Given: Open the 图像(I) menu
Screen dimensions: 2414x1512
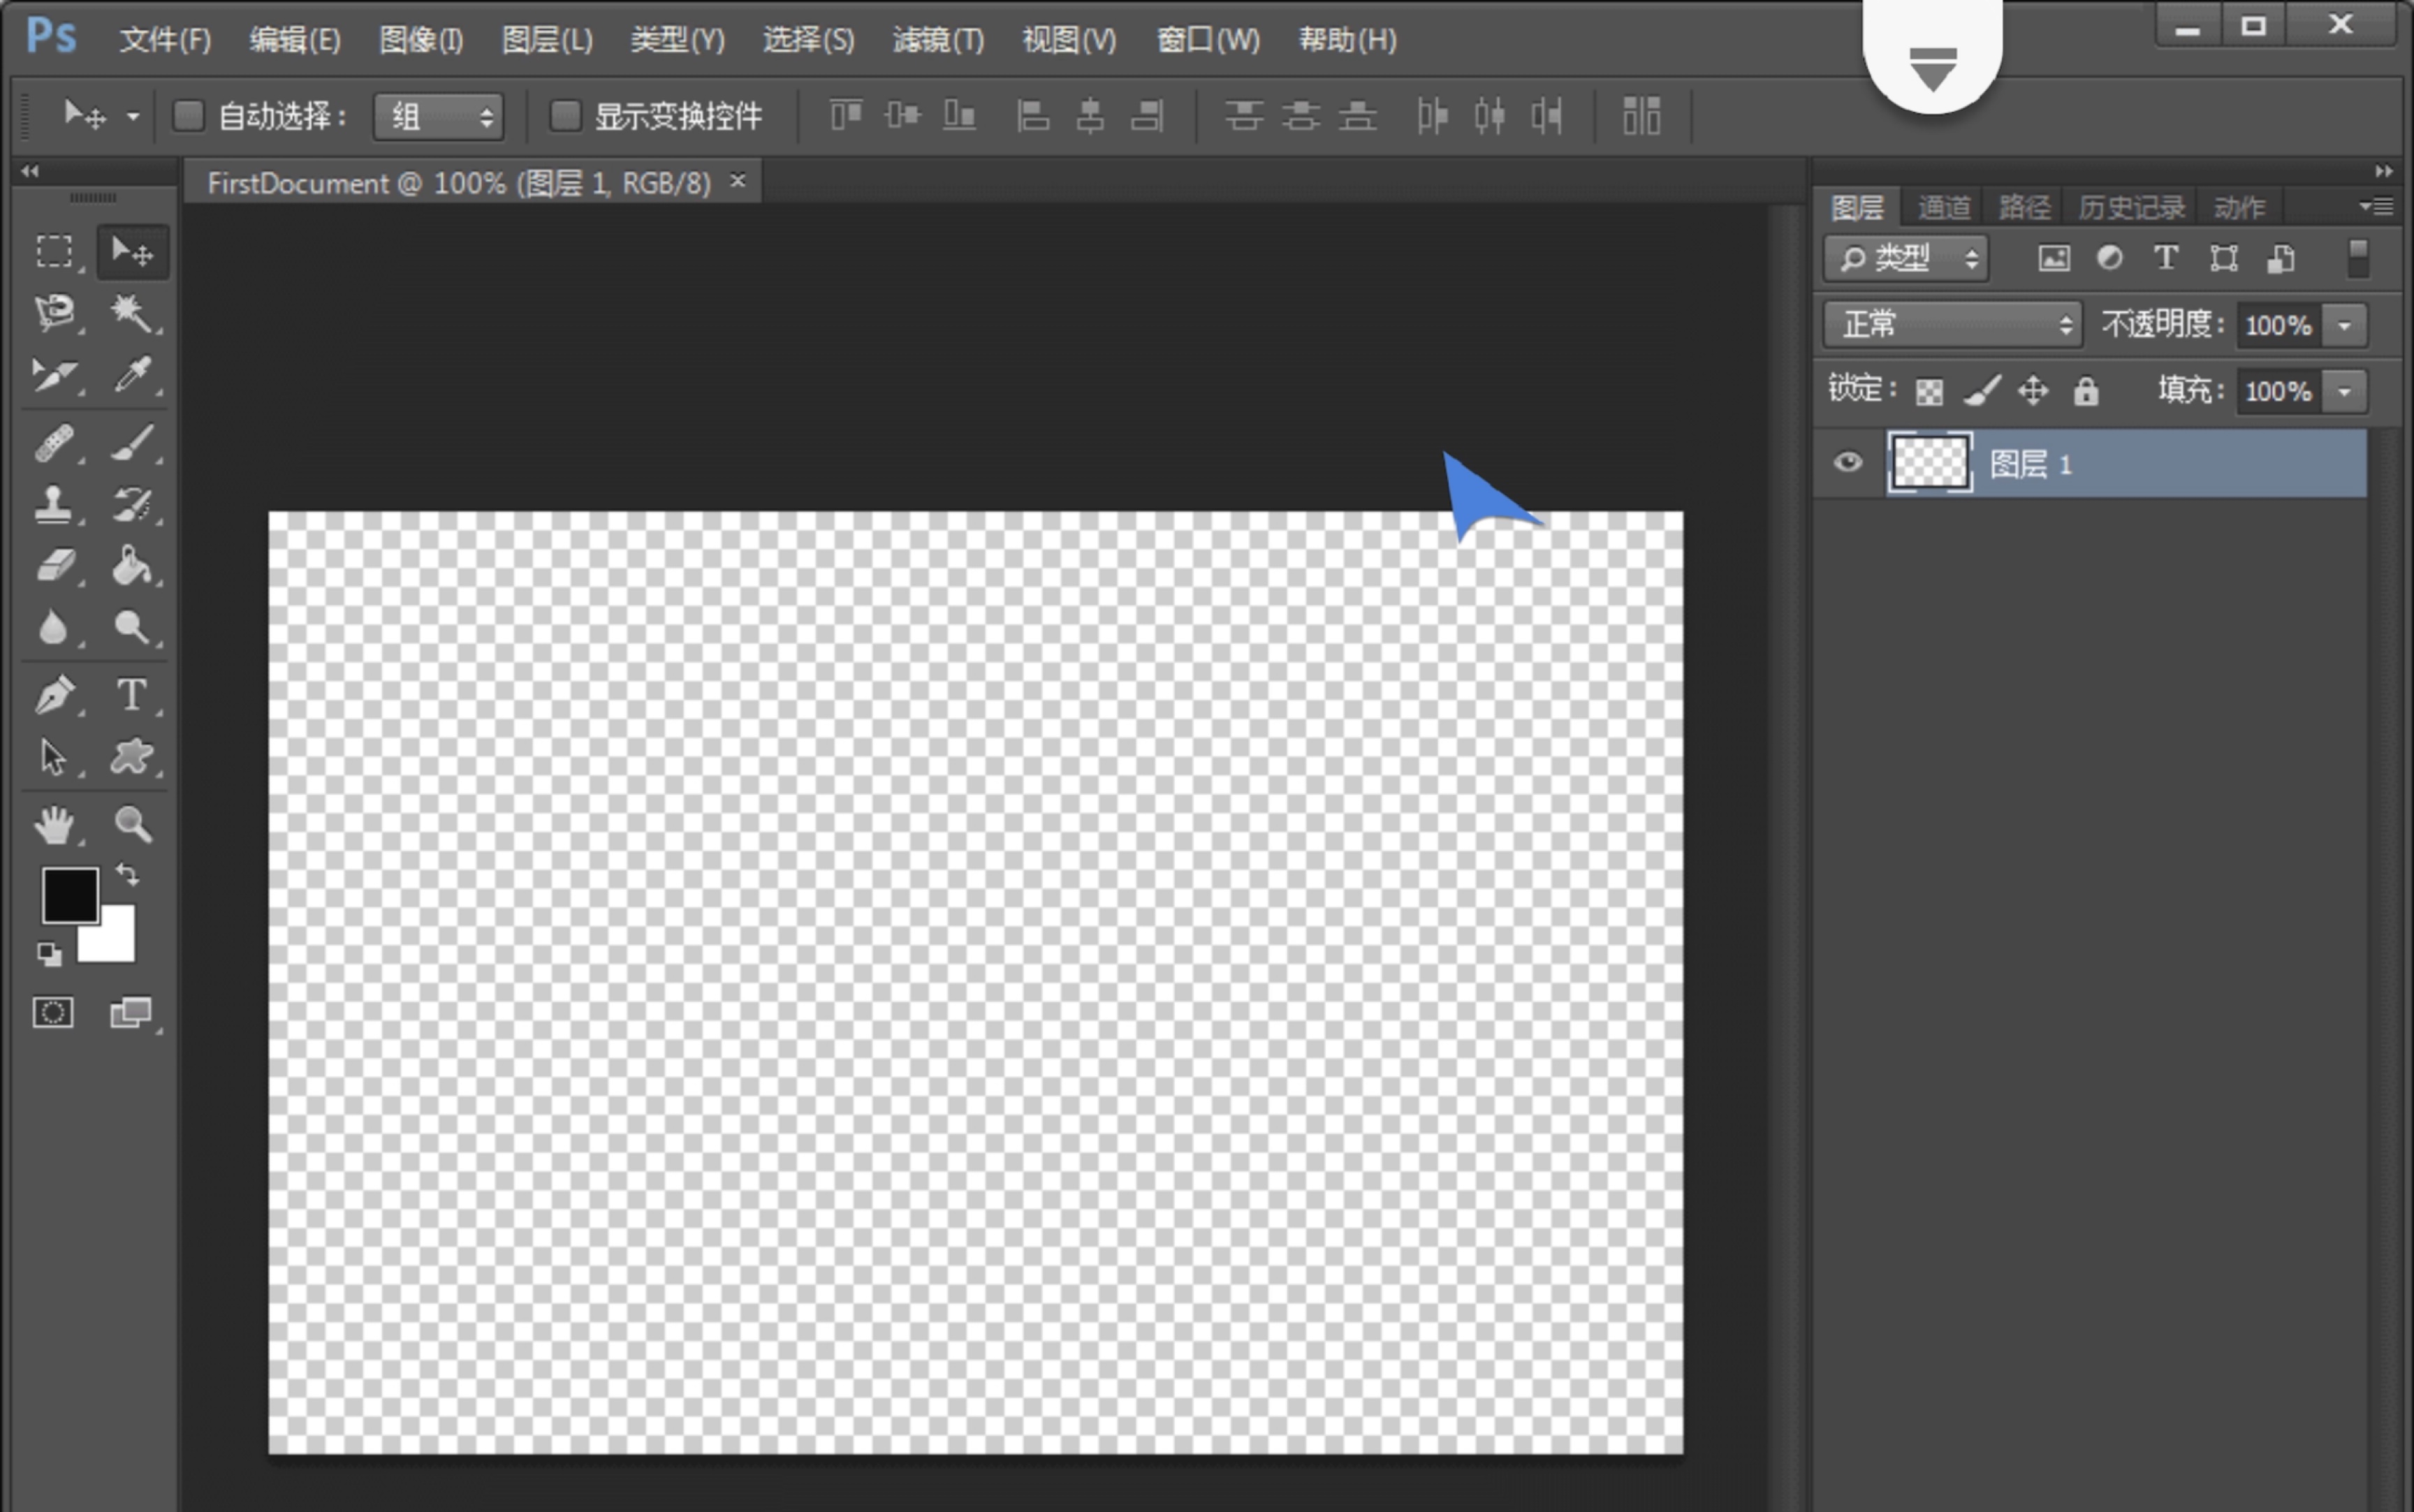Looking at the screenshot, I should tap(421, 40).
